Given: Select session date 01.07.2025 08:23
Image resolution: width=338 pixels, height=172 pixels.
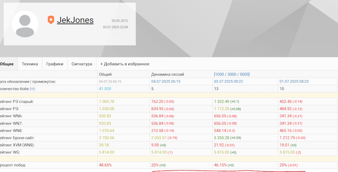Looking at the screenshot, I should click(294, 81).
